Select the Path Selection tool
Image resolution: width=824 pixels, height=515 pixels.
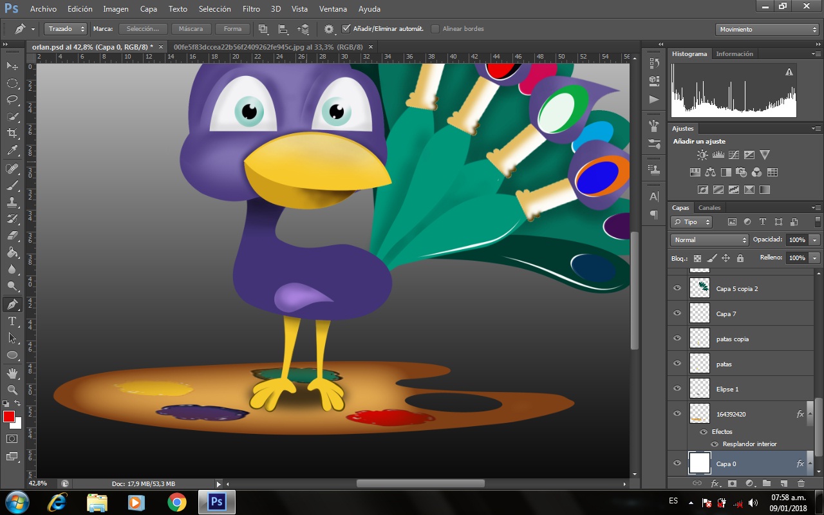[x=12, y=338]
